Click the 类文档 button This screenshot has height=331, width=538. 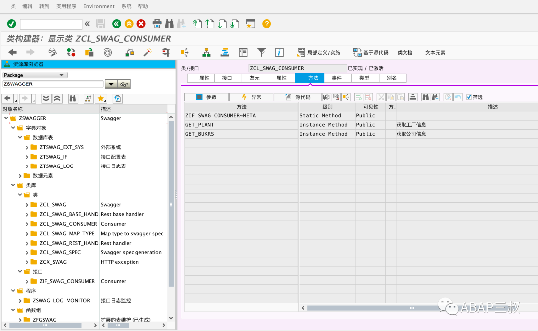coord(405,52)
